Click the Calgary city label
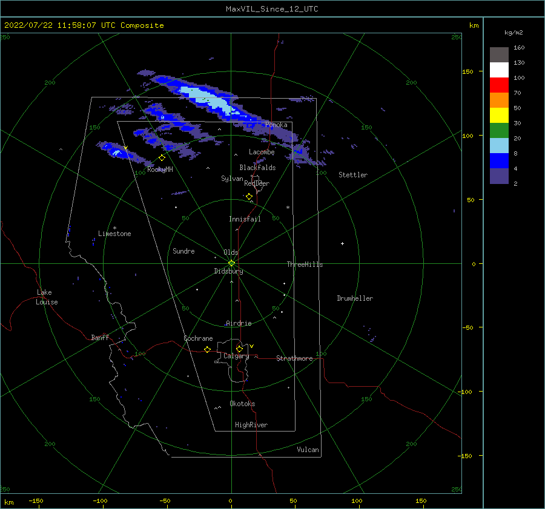The height and width of the screenshot is (509, 545). (x=236, y=356)
